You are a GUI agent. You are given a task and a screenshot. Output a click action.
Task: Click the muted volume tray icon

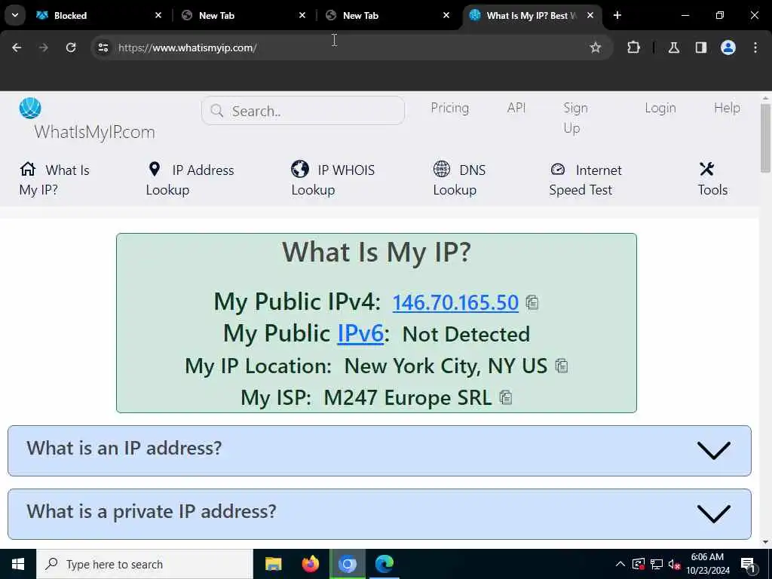(675, 564)
